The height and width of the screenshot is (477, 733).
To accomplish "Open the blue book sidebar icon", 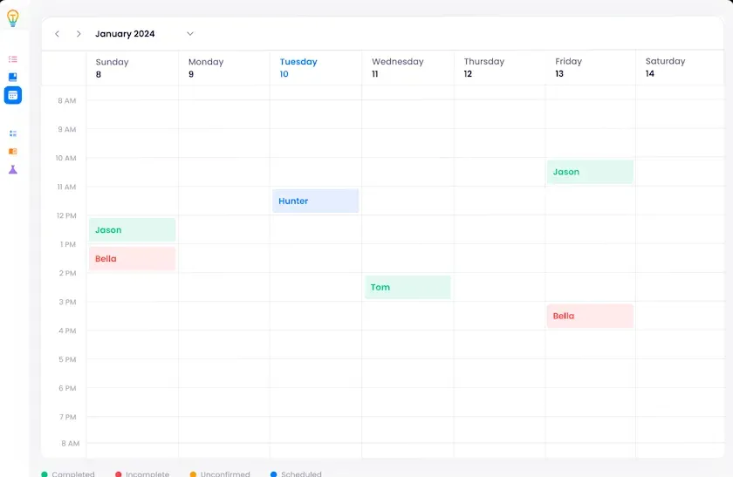I will pos(12,77).
